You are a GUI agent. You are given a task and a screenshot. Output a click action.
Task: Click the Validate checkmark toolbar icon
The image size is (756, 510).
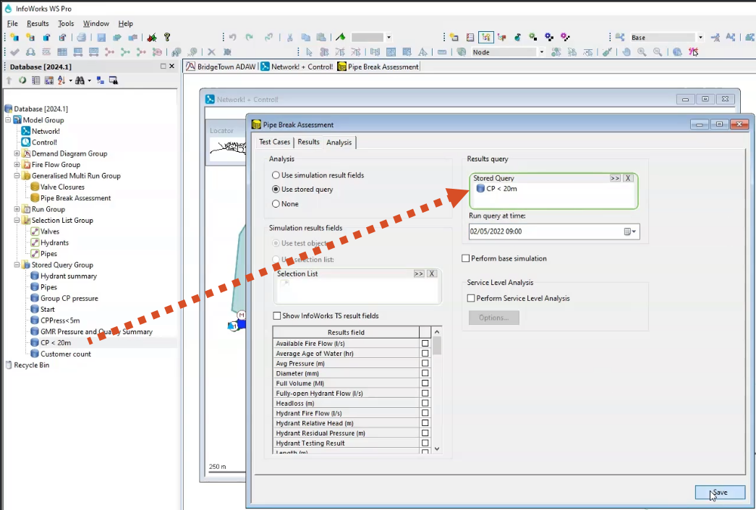(14, 52)
